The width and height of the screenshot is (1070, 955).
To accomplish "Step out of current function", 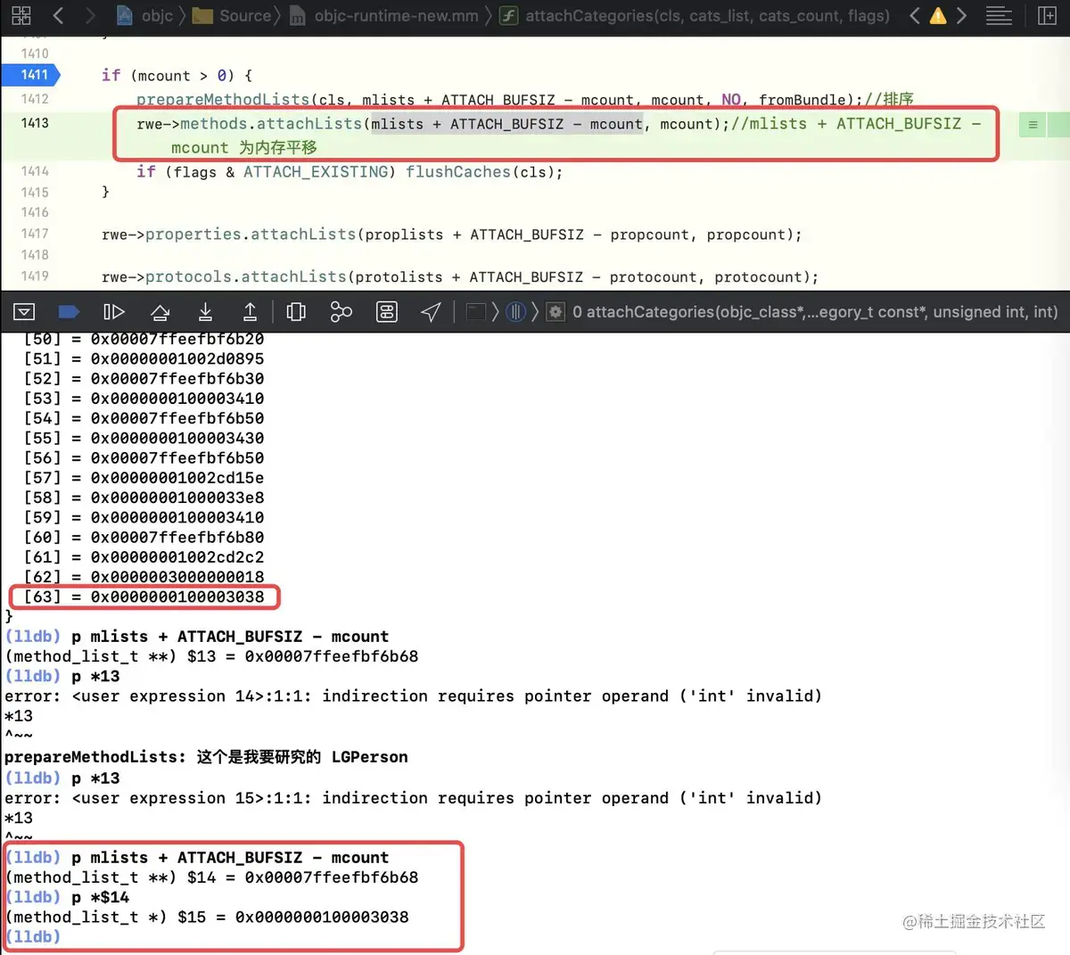I will point(250,312).
